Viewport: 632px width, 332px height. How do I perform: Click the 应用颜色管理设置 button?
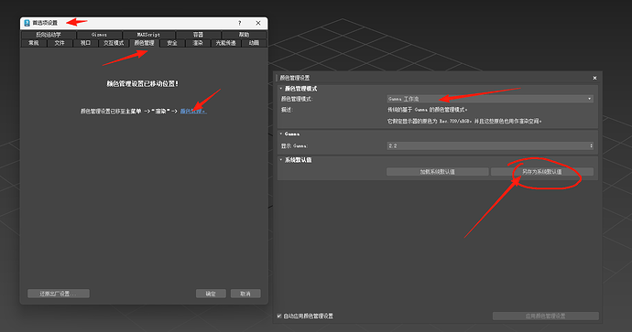pyautogui.click(x=545, y=316)
